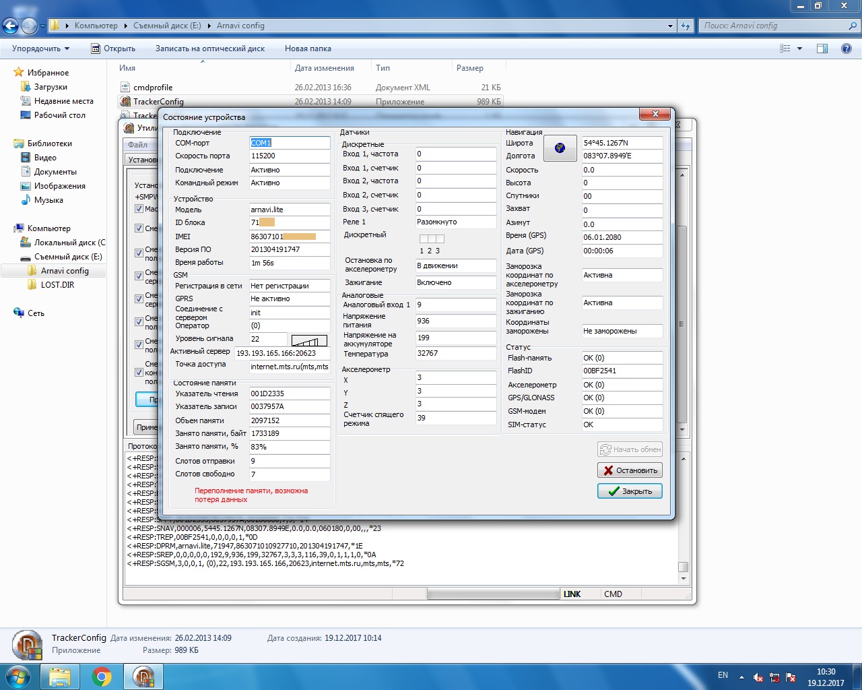Click the Explorer help question mark icon

847,49
